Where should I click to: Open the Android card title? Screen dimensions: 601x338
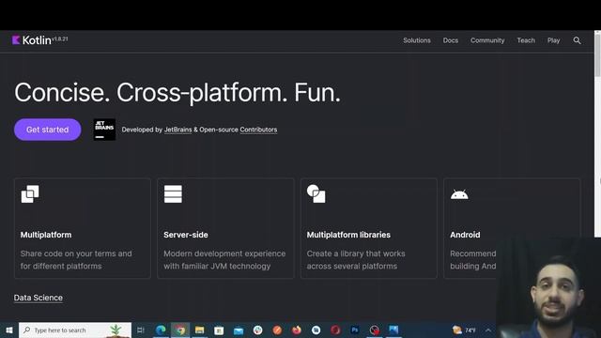pos(465,235)
